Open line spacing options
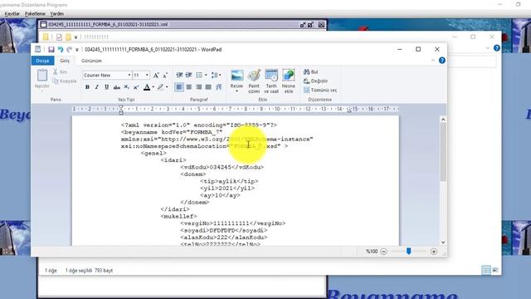531x299 pixels. [216, 75]
